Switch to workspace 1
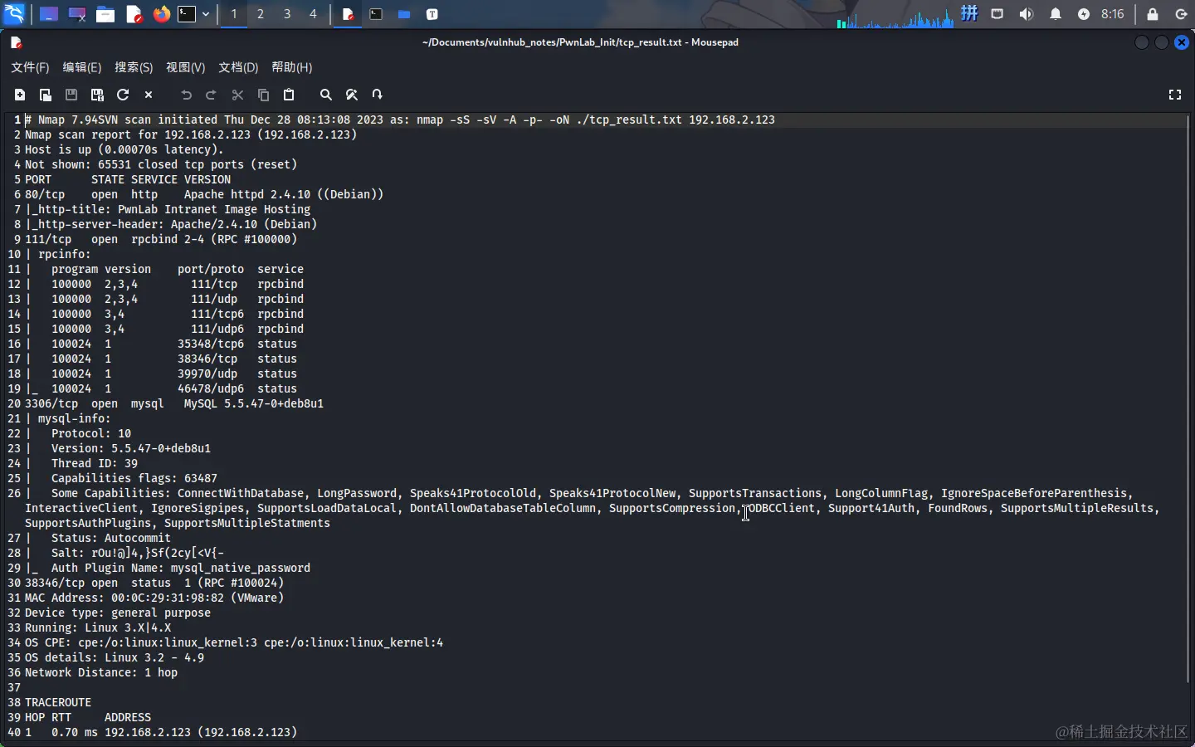The width and height of the screenshot is (1195, 747). click(234, 14)
